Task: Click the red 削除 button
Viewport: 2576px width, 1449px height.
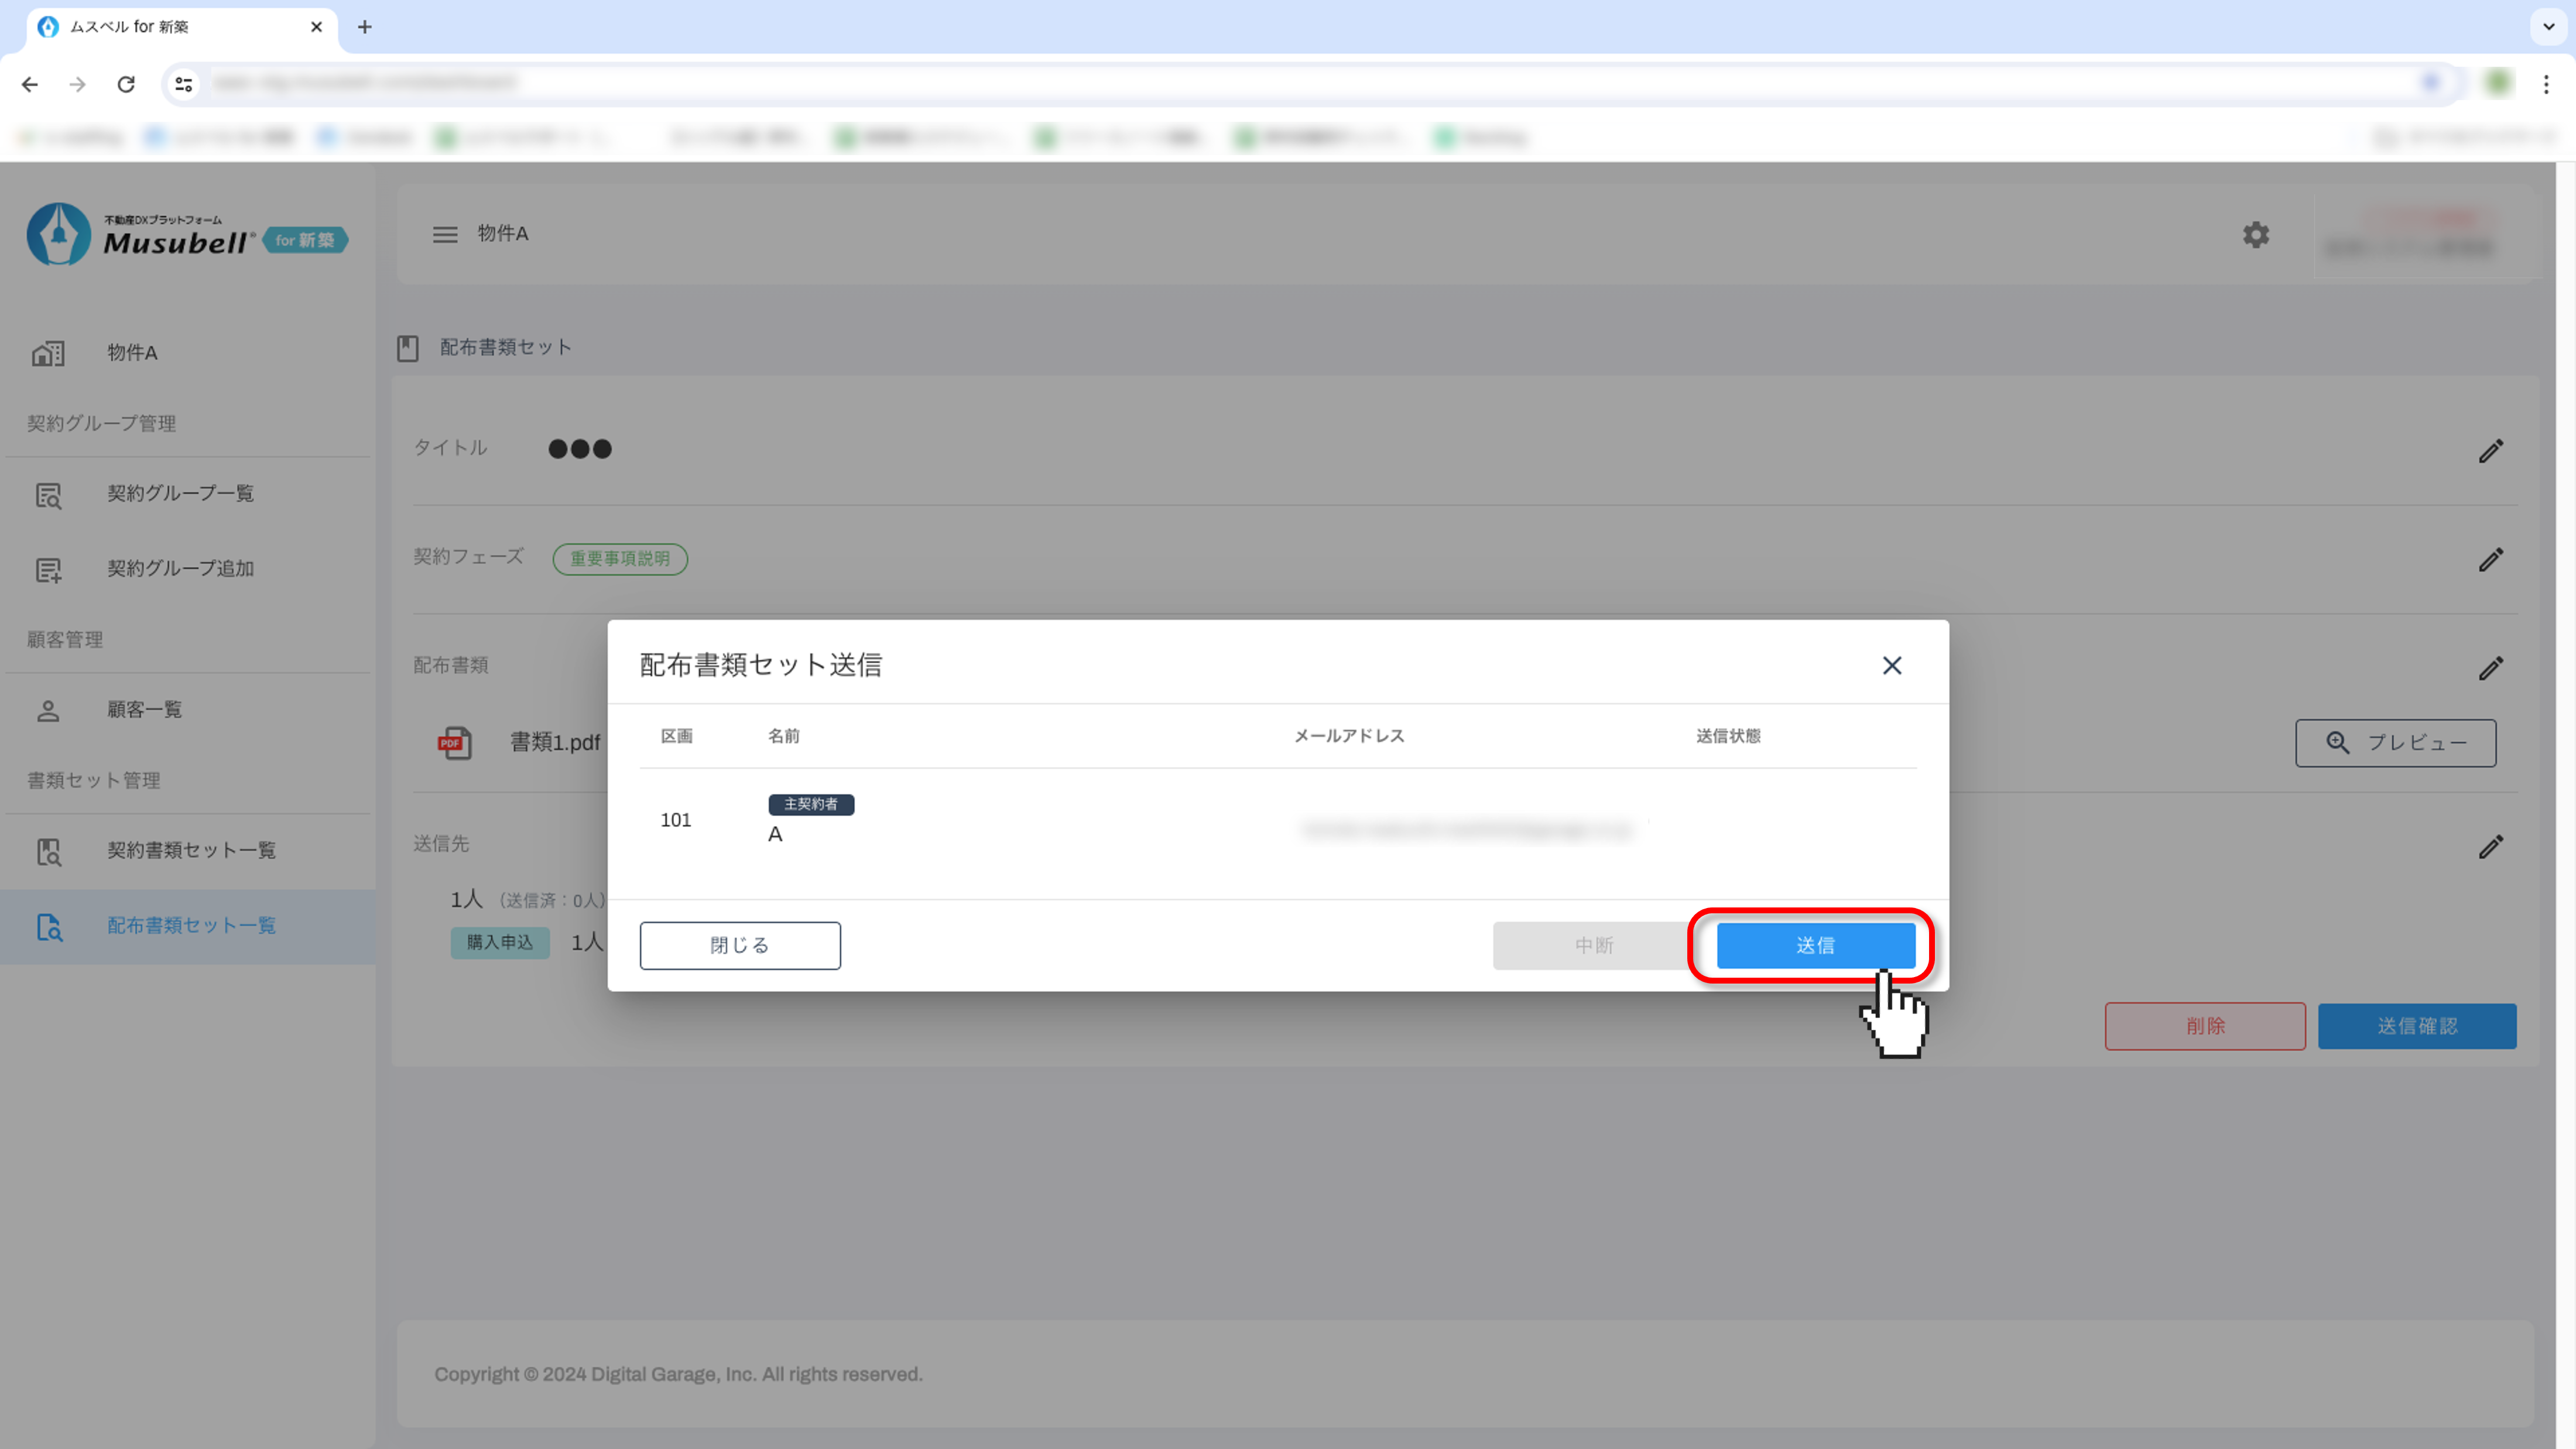Action: tap(2204, 1026)
